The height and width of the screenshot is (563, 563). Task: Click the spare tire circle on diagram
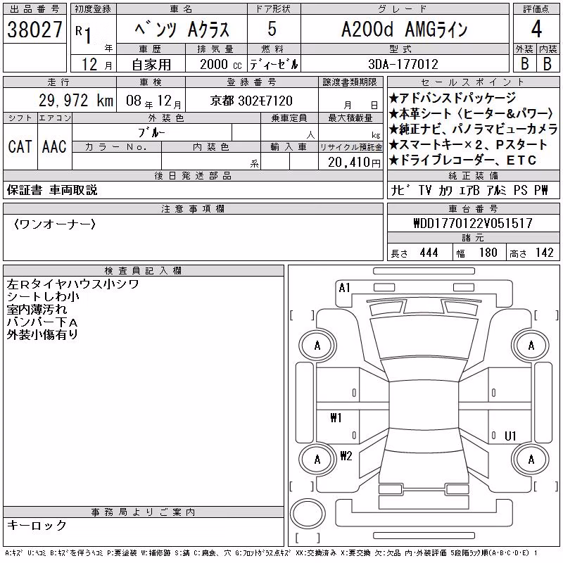point(308,514)
